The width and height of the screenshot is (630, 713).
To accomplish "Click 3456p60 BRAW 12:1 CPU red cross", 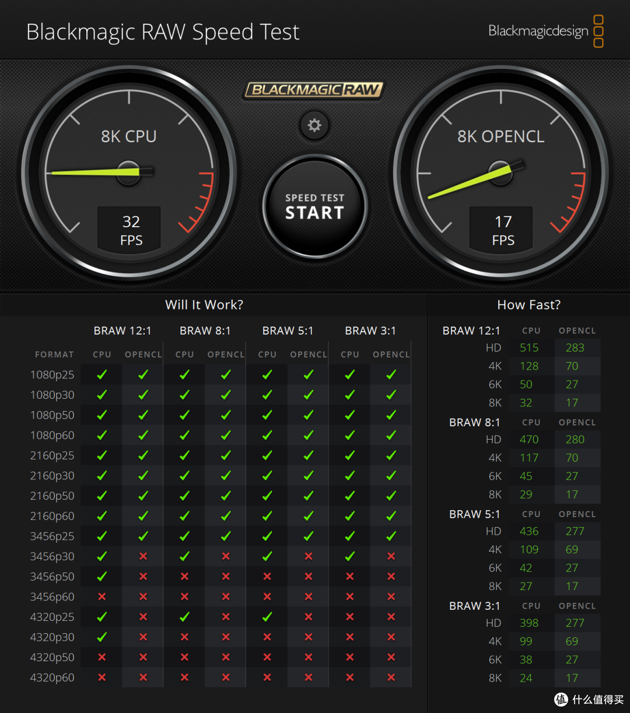I will 102,597.
